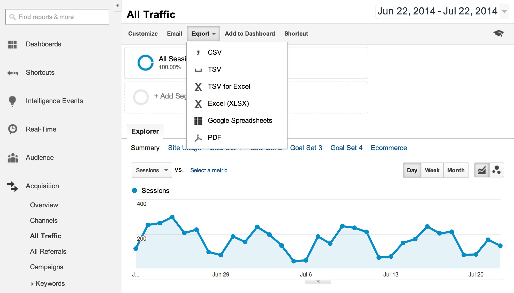The image size is (514, 293).
Task: Click the Intelligence Events lightbulb icon
Action: (x=12, y=101)
